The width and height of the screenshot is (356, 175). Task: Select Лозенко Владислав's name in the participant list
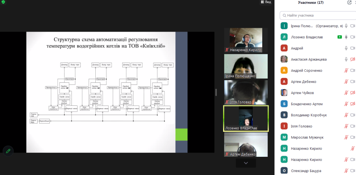coord(307,37)
